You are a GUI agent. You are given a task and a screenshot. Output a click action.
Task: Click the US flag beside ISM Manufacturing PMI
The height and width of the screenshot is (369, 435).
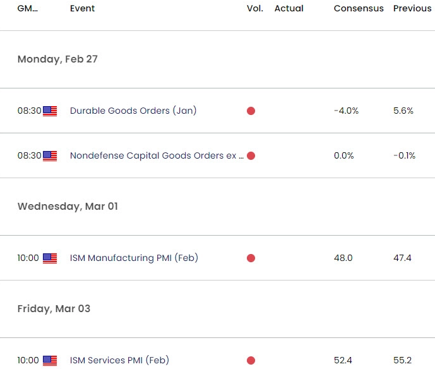pyautogui.click(x=50, y=258)
